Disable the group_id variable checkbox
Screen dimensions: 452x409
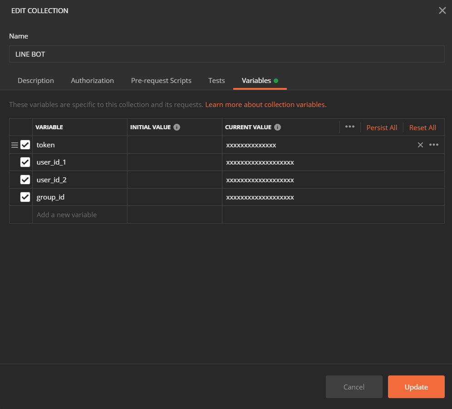[25, 197]
